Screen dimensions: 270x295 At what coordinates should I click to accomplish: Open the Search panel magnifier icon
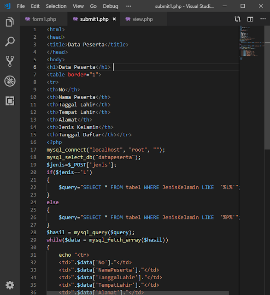(10, 41)
